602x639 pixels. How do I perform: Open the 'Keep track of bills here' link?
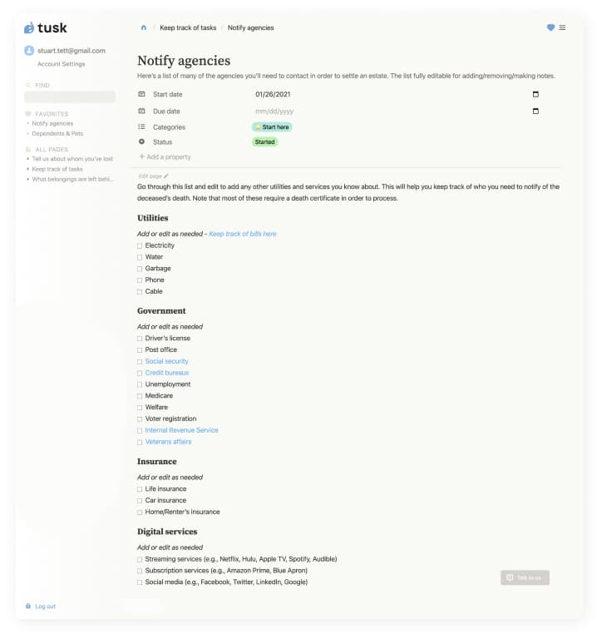[x=243, y=234]
